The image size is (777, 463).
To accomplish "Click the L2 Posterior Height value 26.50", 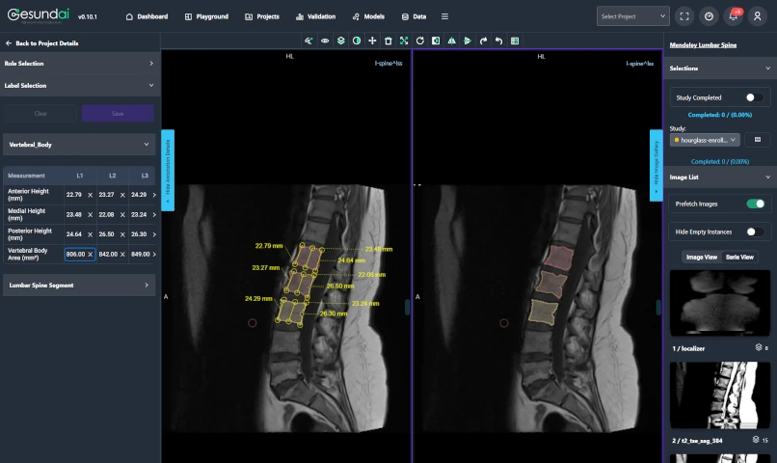I will (106, 234).
